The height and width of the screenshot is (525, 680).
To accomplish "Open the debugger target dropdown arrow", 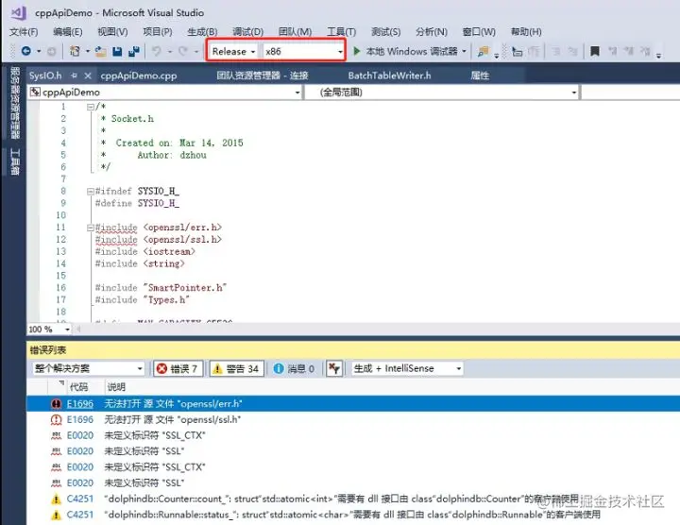I will tap(464, 51).
